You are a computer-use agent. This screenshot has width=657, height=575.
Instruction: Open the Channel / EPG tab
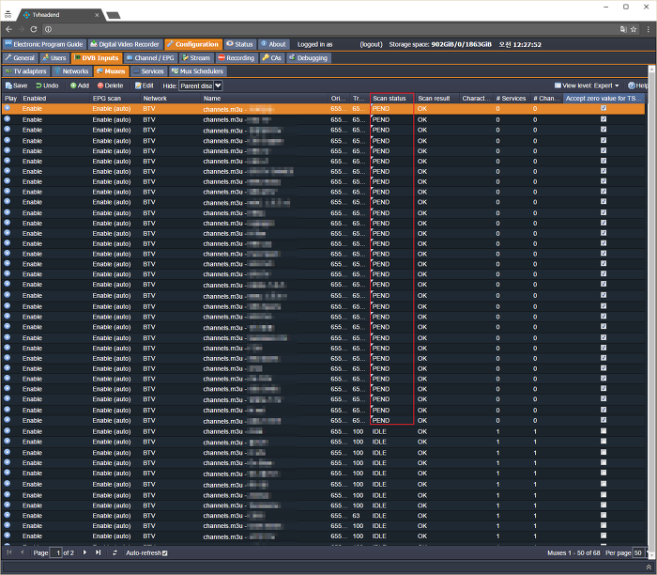[150, 58]
